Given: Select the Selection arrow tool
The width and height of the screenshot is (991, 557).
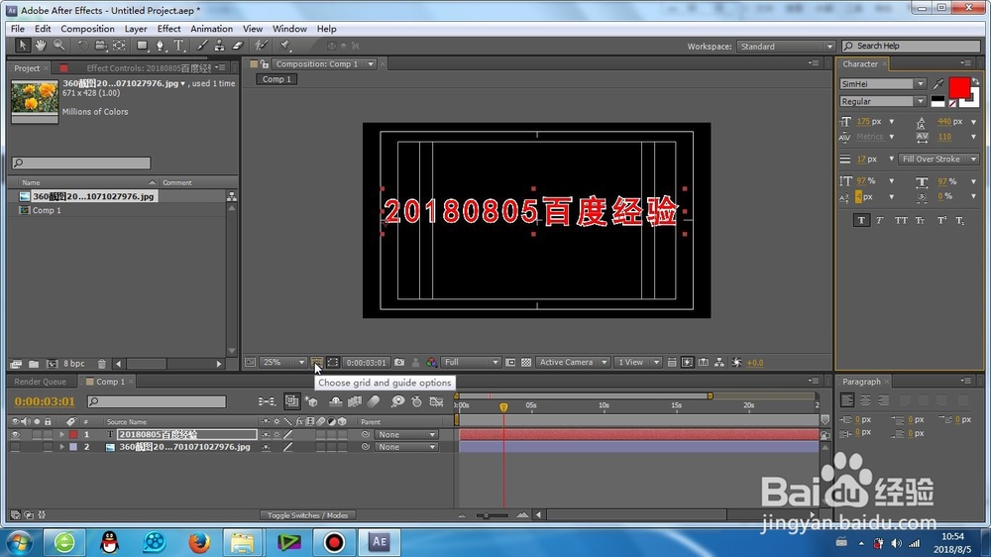Looking at the screenshot, I should click(x=22, y=46).
